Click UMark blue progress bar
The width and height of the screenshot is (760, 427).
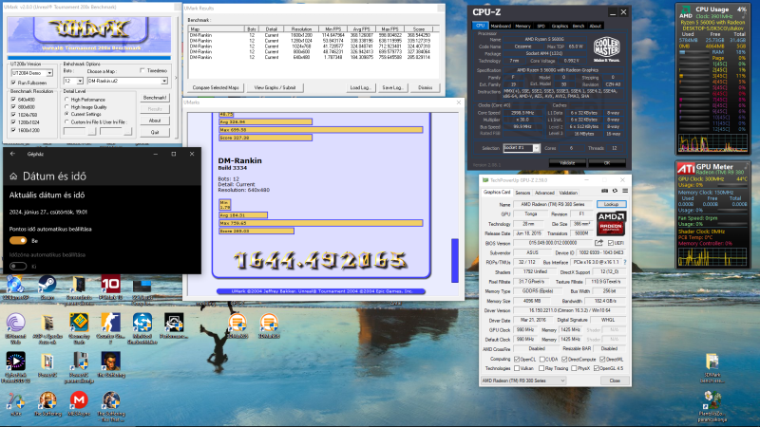(90, 58)
